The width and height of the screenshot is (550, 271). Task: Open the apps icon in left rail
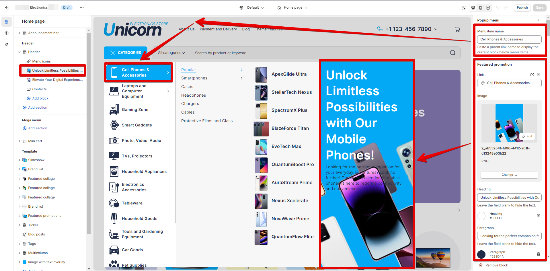pos(7,44)
